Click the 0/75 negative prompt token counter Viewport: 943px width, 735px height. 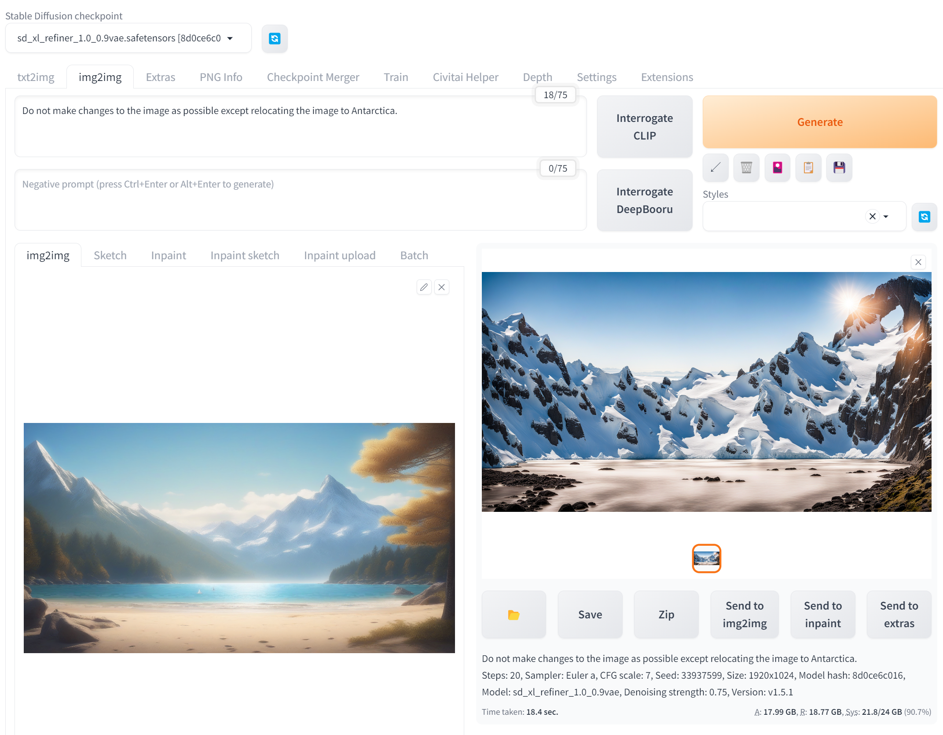pyautogui.click(x=558, y=168)
